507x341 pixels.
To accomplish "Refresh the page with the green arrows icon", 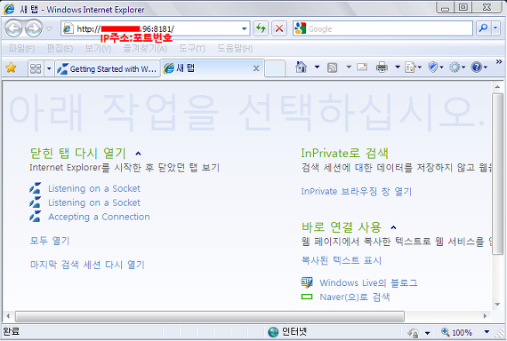I will click(261, 28).
